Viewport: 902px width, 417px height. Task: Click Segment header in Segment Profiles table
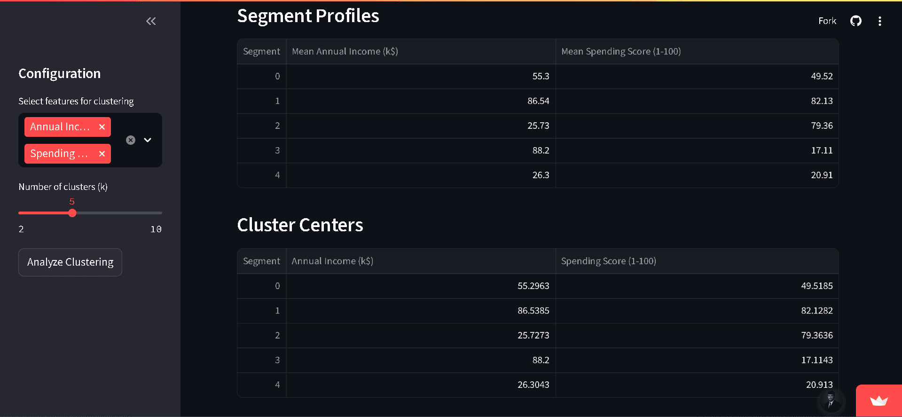(262, 52)
